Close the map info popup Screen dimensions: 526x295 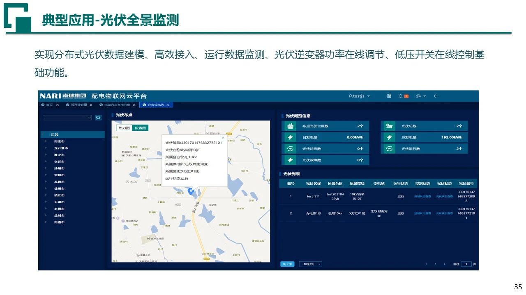[223, 138]
